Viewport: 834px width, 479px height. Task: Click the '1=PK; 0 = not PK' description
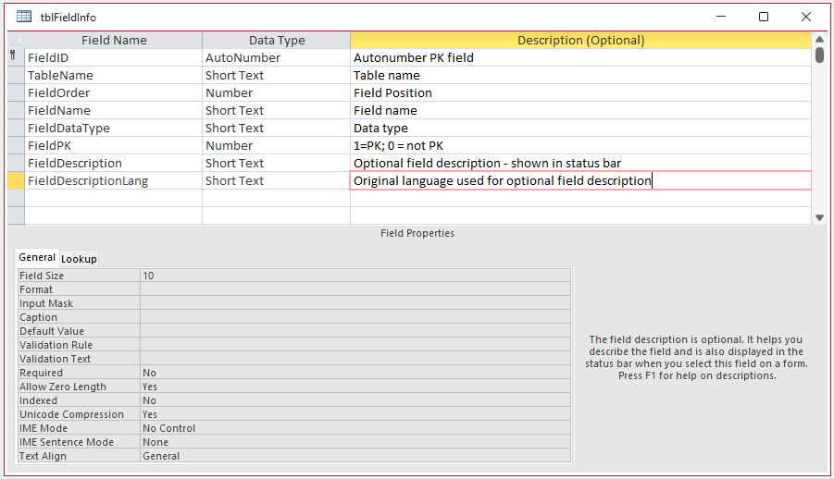coord(580,145)
